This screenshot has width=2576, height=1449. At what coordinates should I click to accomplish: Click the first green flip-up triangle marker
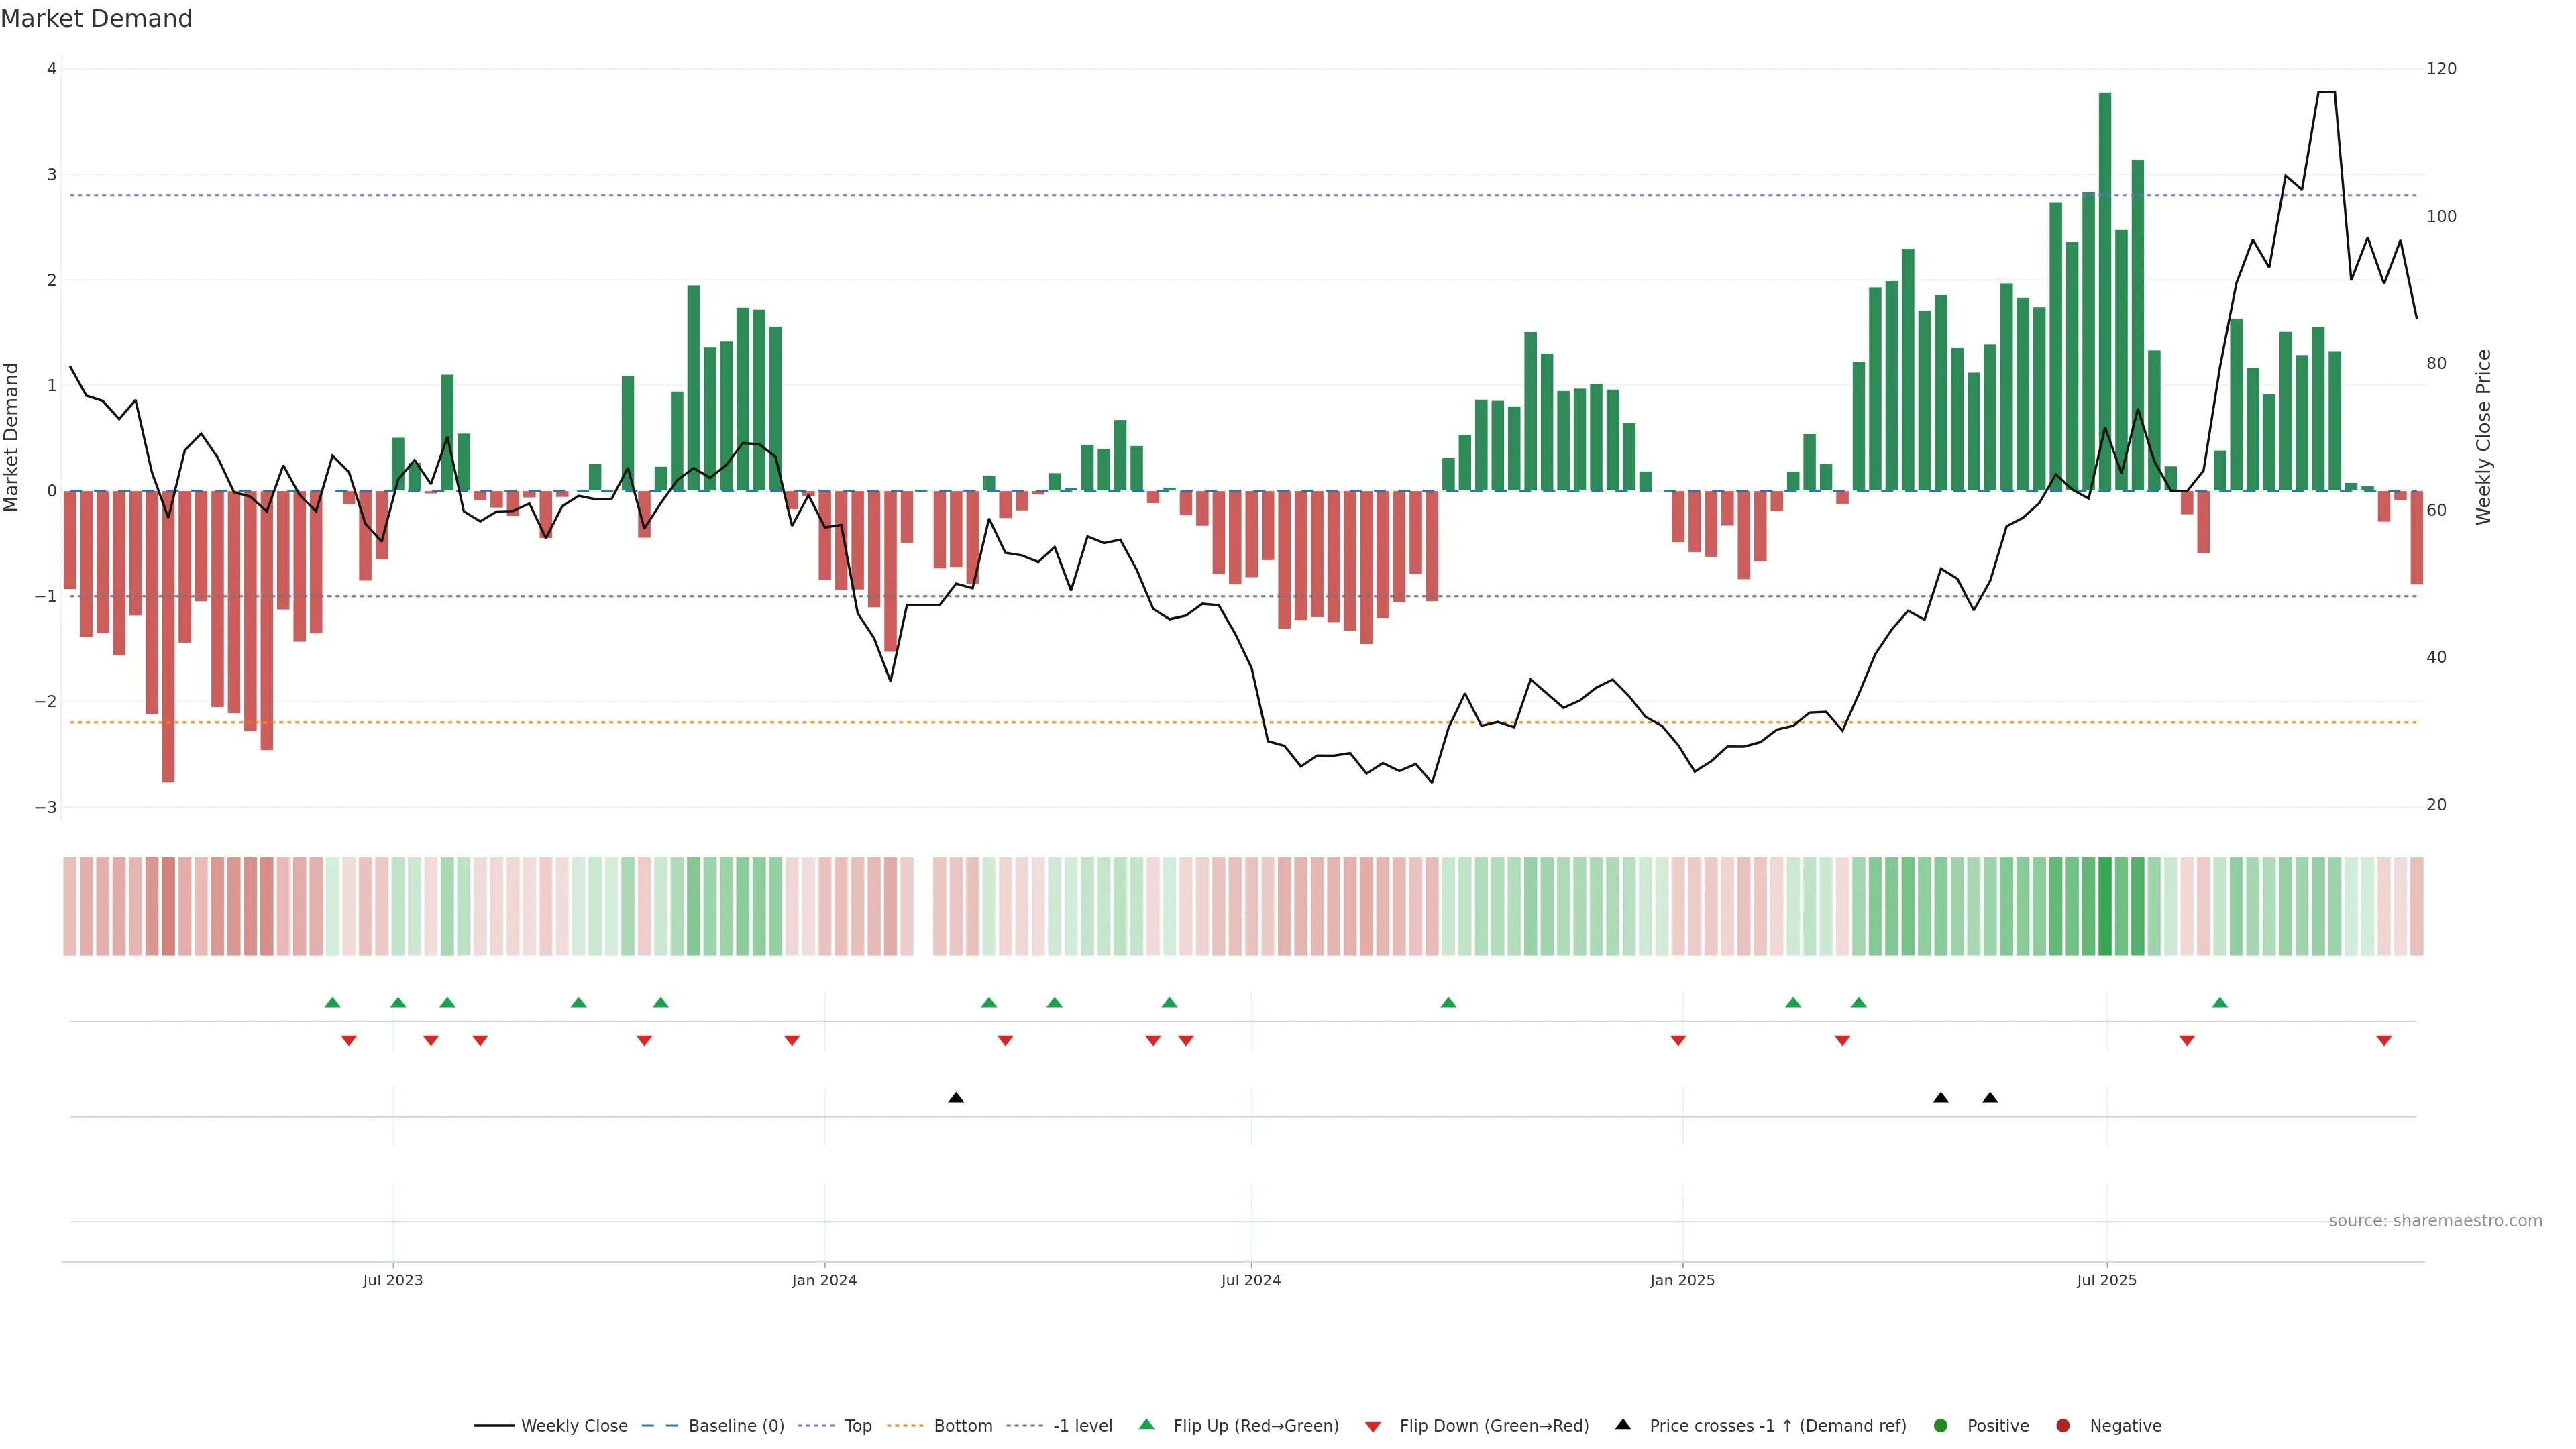coord(333,1002)
